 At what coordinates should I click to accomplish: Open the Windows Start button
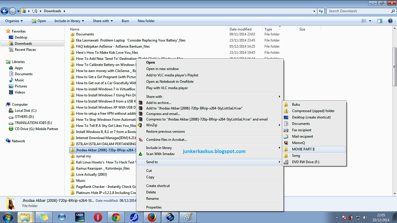pos(8,217)
